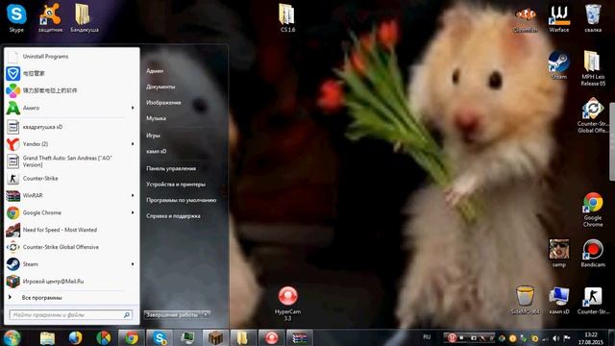Launch Counter-Strike Global Offensive desktop shortcut
This screenshot has width=615, height=346.
coord(593,115)
